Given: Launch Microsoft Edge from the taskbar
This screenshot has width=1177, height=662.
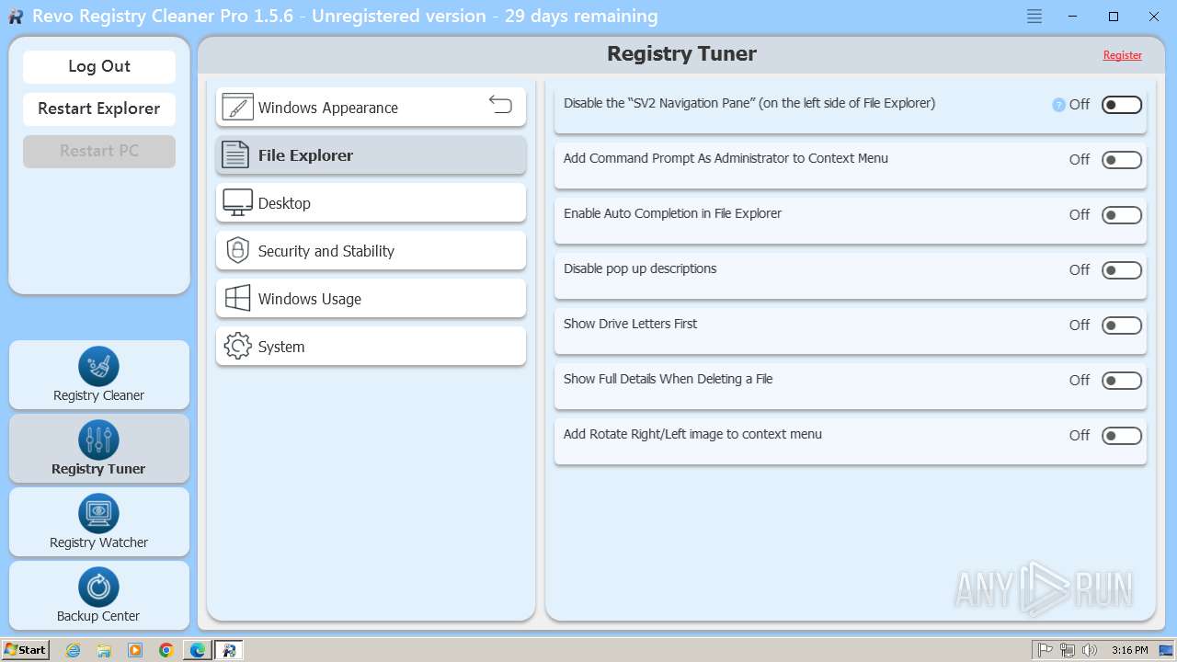Looking at the screenshot, I should [x=198, y=650].
